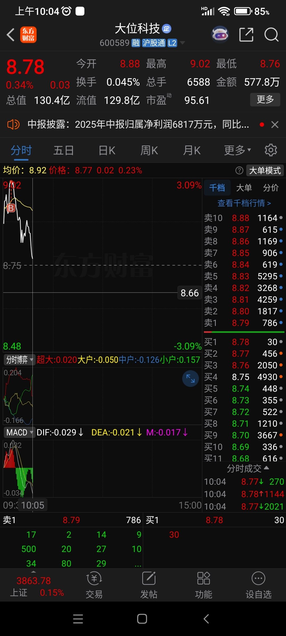The height and width of the screenshot is (636, 286).
Task: Tap the 市盈 动 PE value 95.61
Action: click(197, 100)
